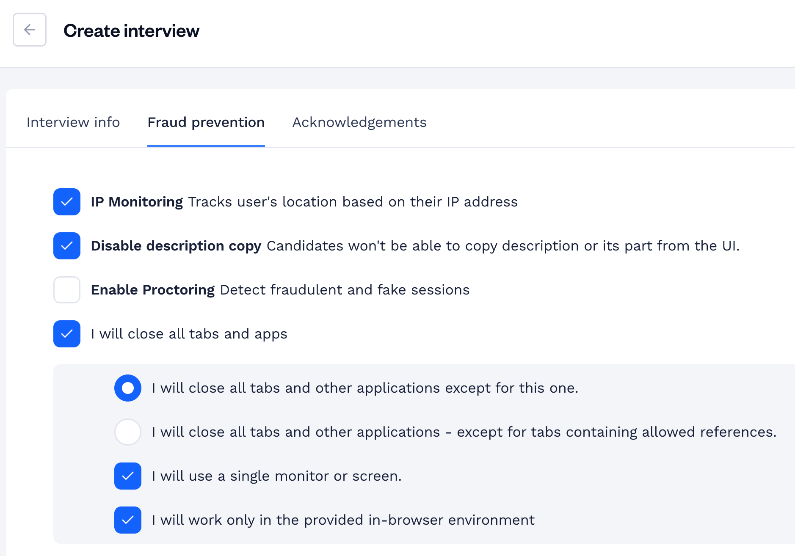Click the 'provided in-browser environment' label text
The image size is (795, 556).
[420, 520]
